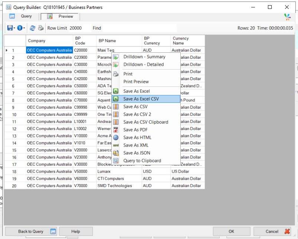Click the OK button
Image resolution: width=298 pixels, height=239 pixels.
[x=231, y=232]
